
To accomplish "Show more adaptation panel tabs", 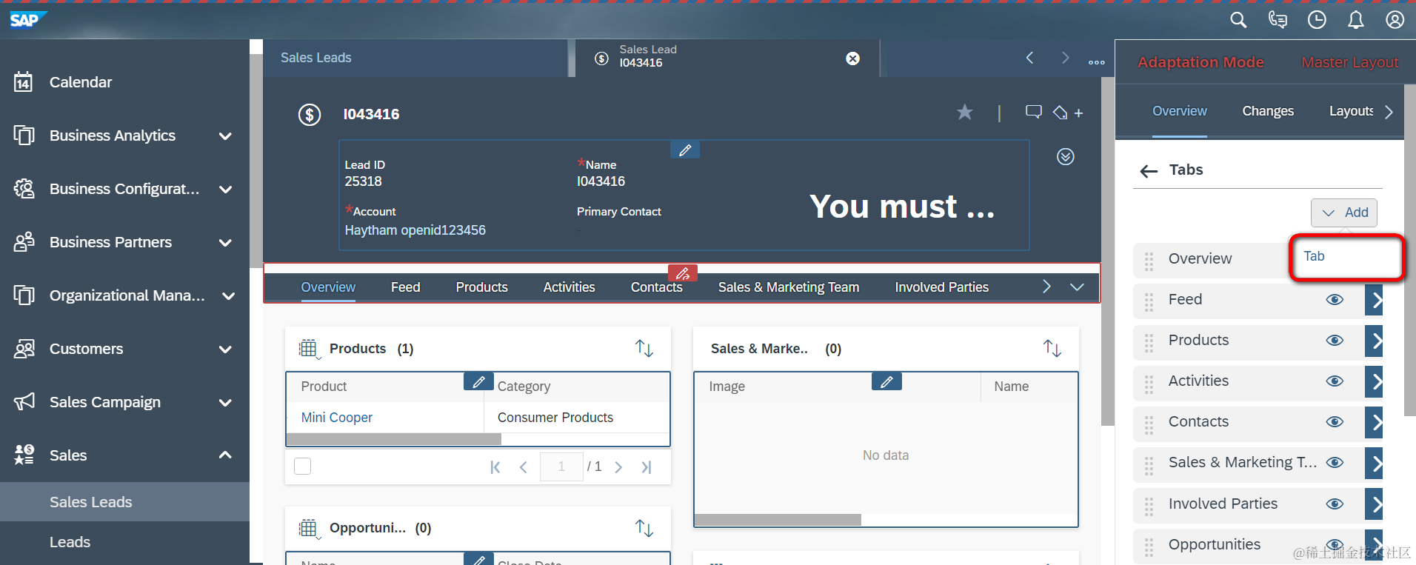I will tap(1389, 112).
